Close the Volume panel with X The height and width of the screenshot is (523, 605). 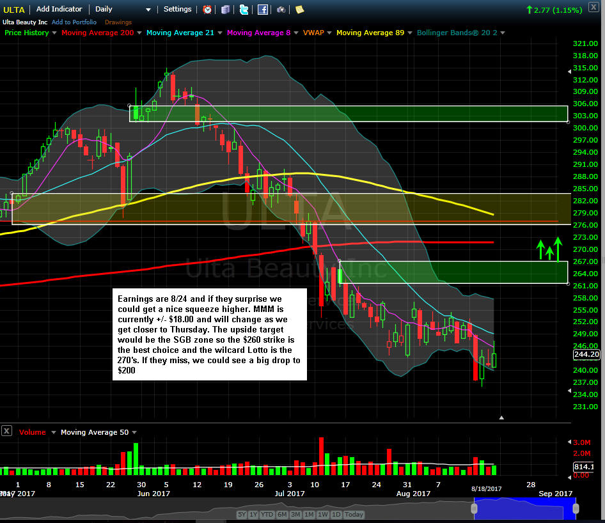coord(6,432)
